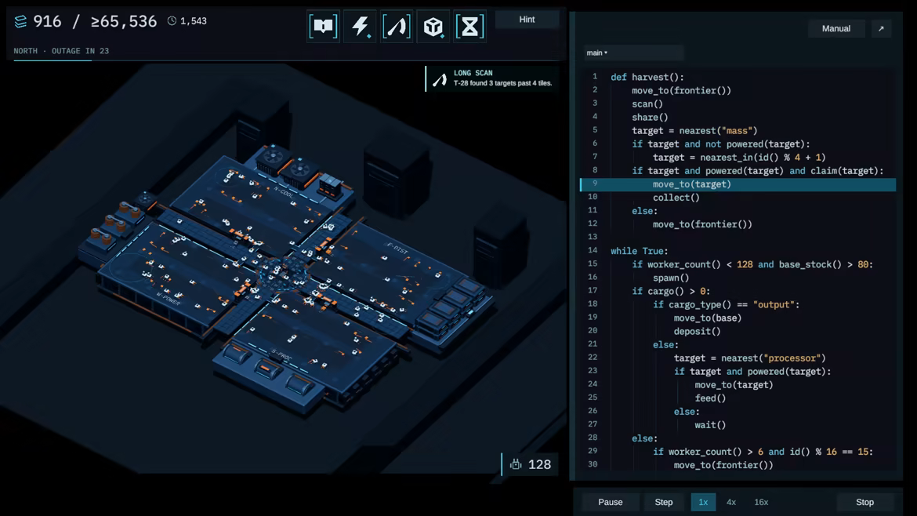Image resolution: width=917 pixels, height=516 pixels.
Task: Click line 2 'move_to(frontier())'
Action: tap(681, 91)
